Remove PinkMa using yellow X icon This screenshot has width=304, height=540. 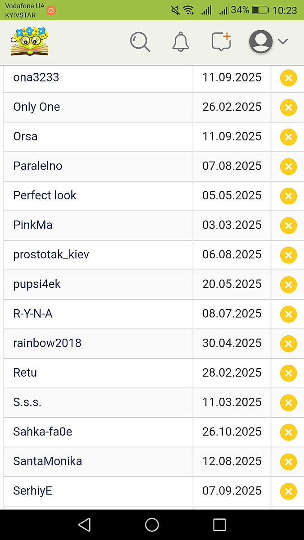pos(288,225)
